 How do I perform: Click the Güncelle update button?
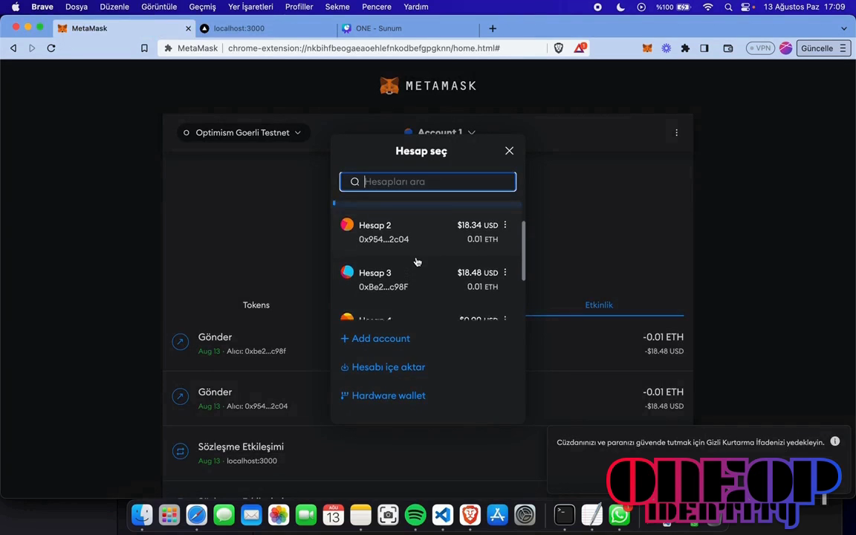point(823,48)
